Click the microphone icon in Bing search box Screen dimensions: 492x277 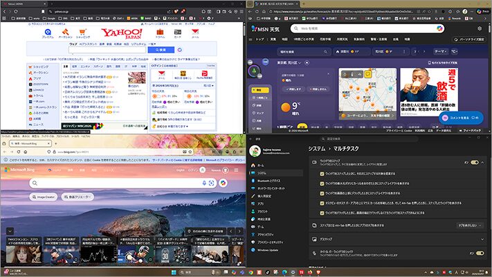pos(203,183)
